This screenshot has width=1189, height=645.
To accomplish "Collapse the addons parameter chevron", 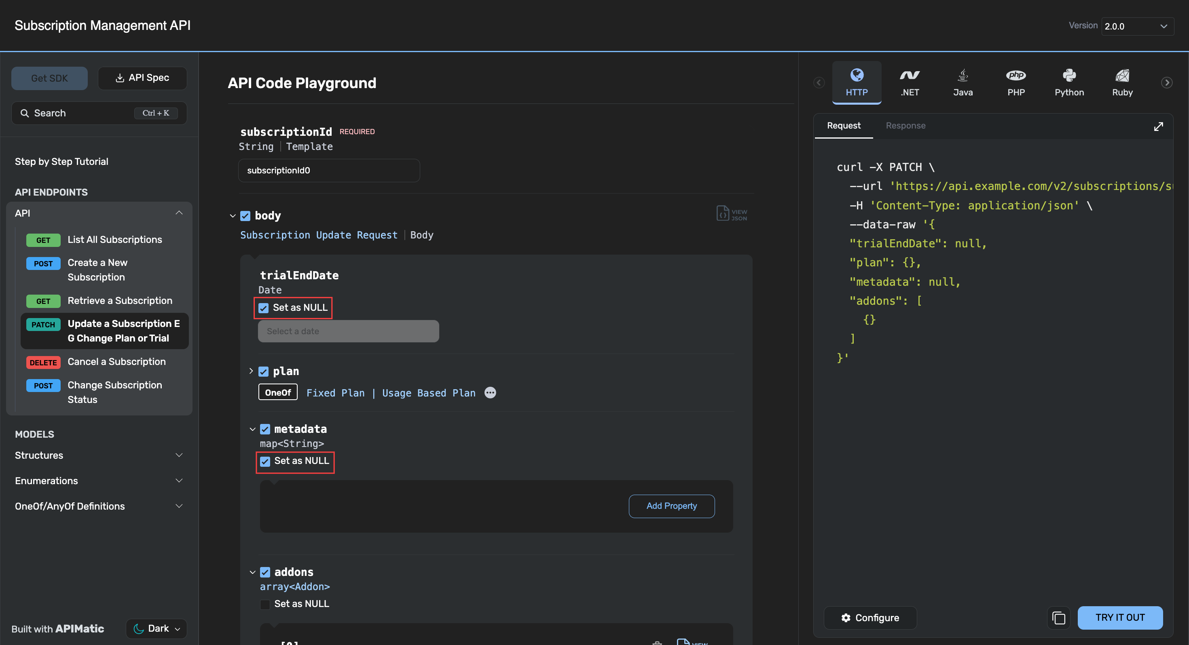I will pyautogui.click(x=252, y=572).
